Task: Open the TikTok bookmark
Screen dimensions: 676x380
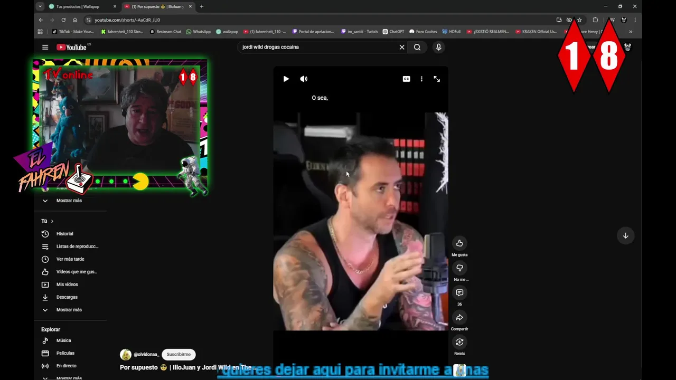Action: click(73, 32)
